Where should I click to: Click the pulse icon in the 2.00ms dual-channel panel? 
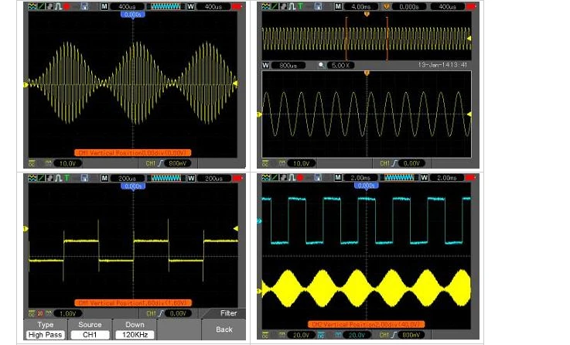(292, 178)
